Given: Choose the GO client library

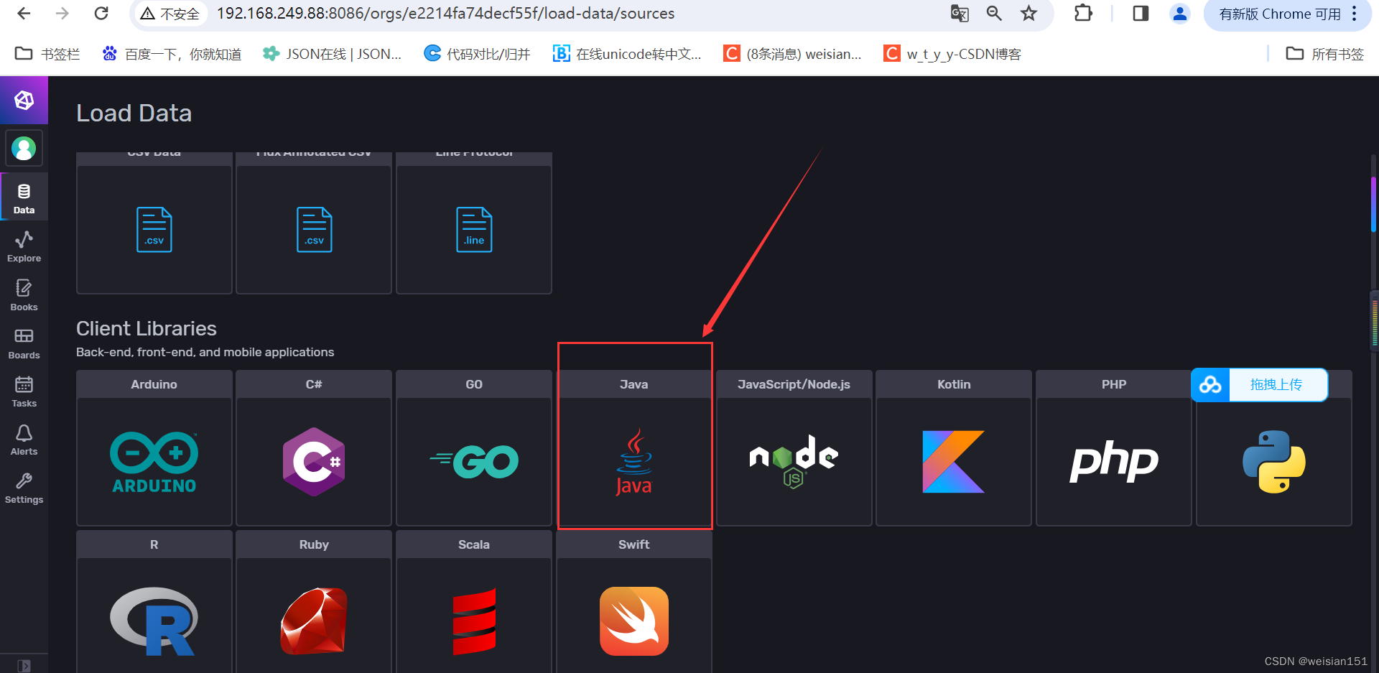Looking at the screenshot, I should 474,448.
